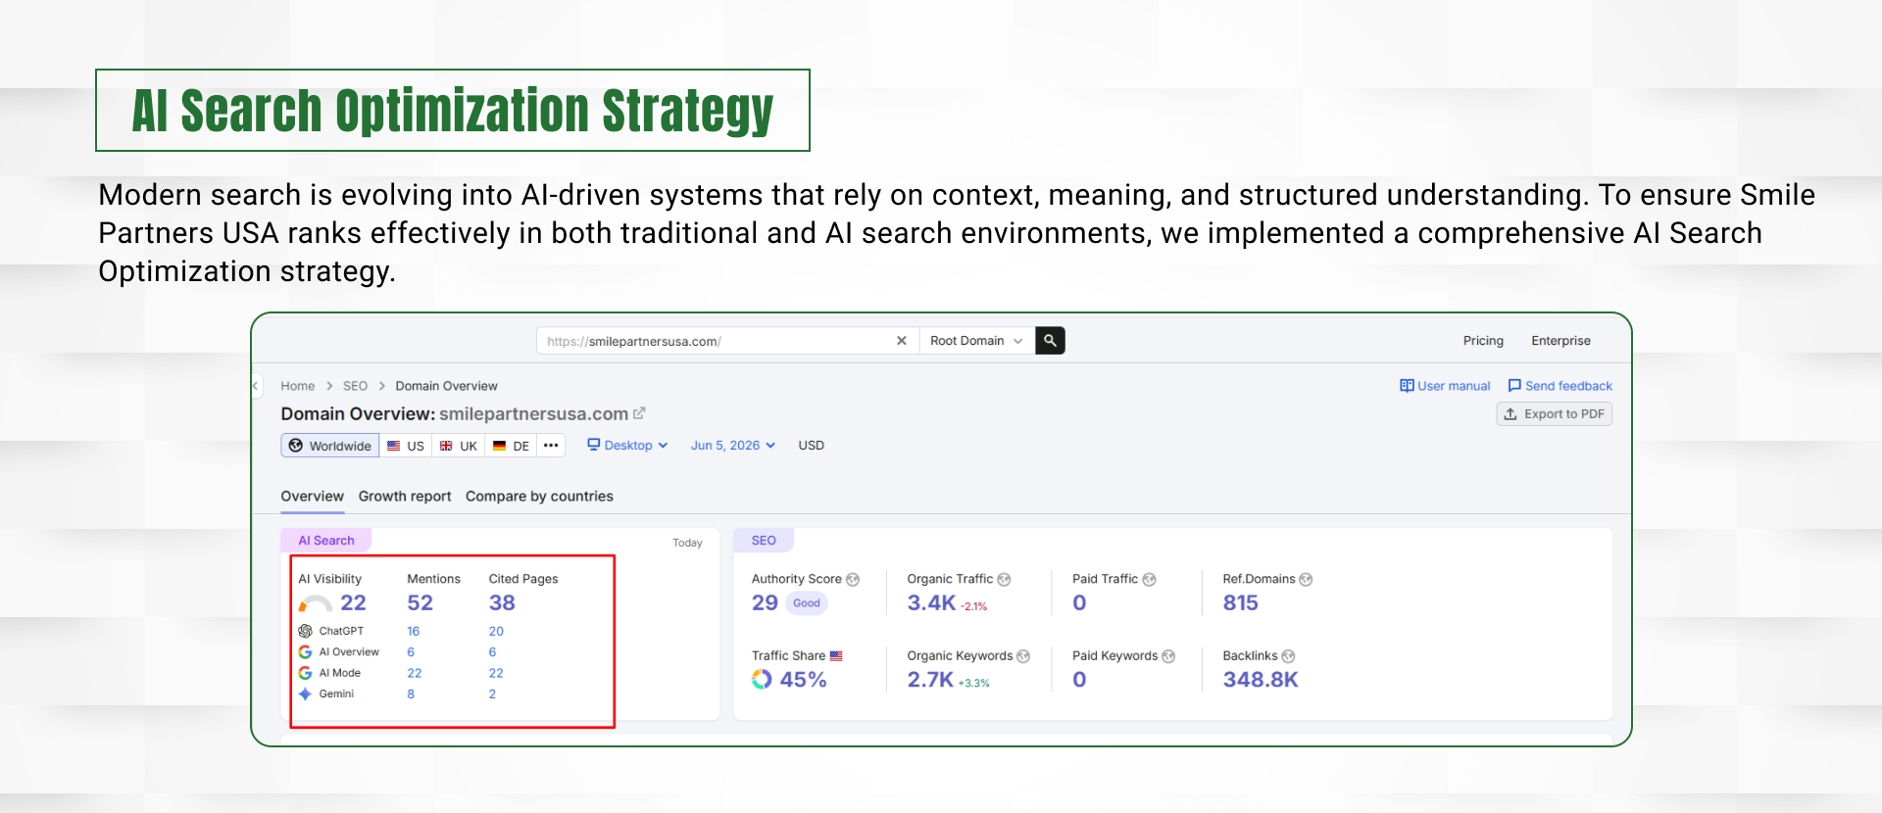Switch region to DE
The image size is (1882, 813).
[x=511, y=446]
